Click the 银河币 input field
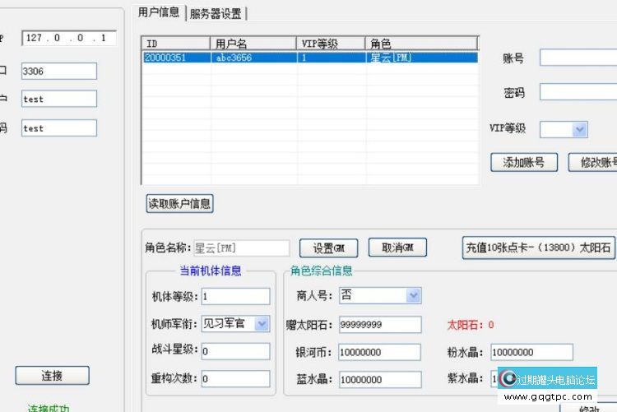 coord(378,352)
